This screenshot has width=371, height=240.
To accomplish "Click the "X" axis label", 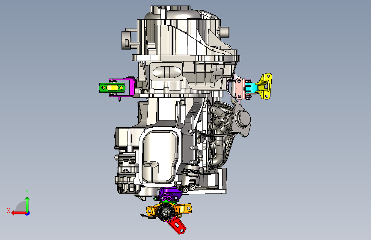I will (x=9, y=211).
